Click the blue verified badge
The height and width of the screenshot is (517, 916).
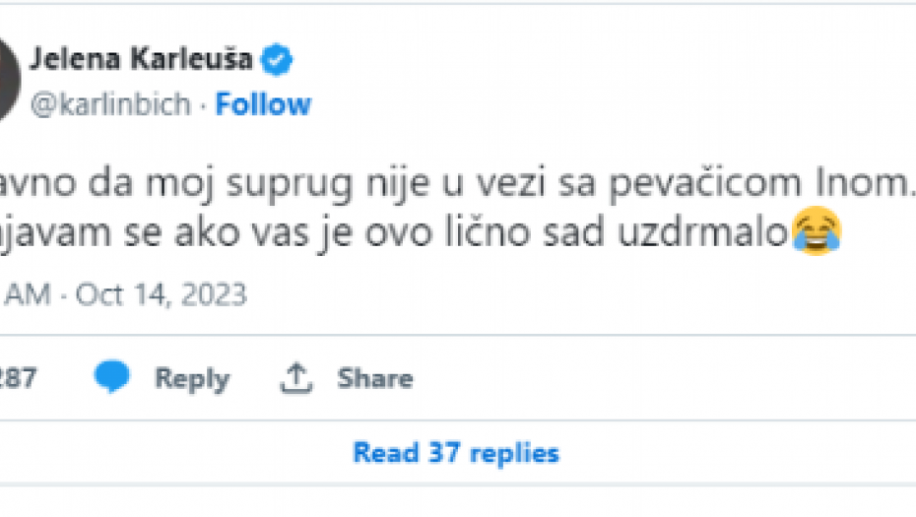pyautogui.click(x=277, y=62)
